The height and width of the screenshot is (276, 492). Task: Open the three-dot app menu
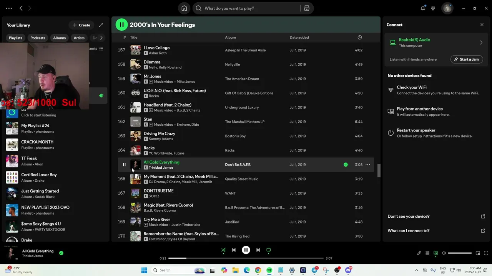(9, 8)
